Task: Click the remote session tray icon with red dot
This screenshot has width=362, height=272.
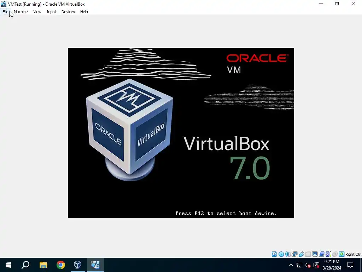Action: 316,265
